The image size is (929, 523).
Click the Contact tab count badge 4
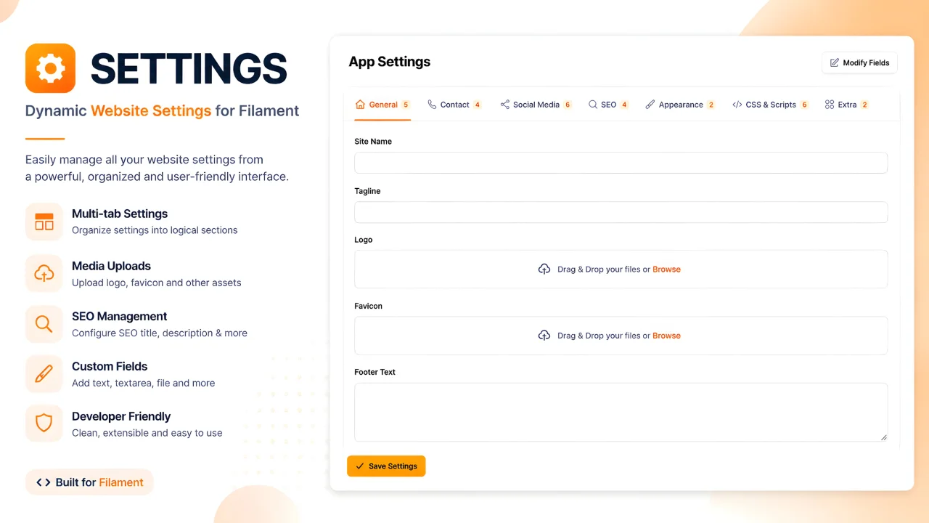478,105
